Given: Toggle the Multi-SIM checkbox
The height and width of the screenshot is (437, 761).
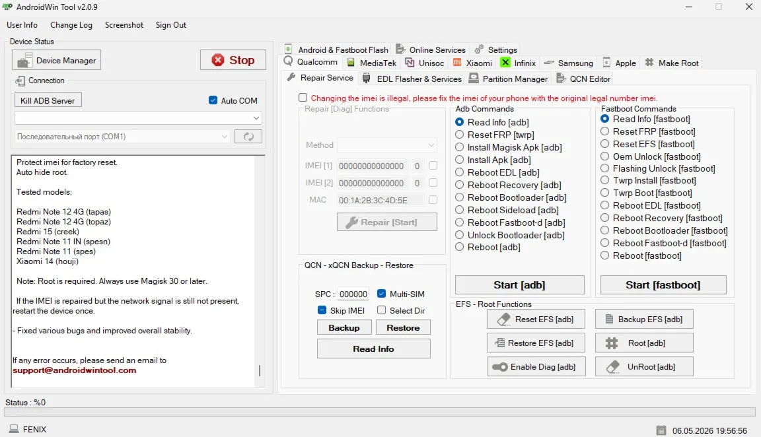Looking at the screenshot, I should pyautogui.click(x=381, y=294).
